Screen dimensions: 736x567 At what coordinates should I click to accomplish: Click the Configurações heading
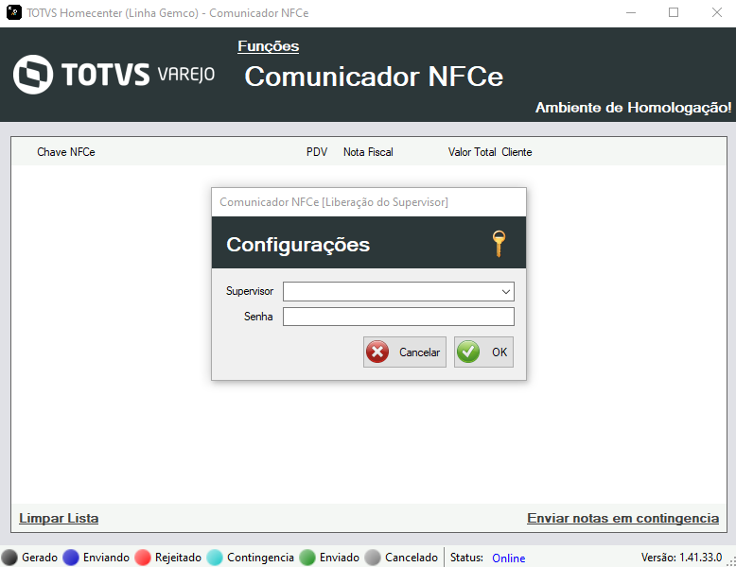(298, 245)
